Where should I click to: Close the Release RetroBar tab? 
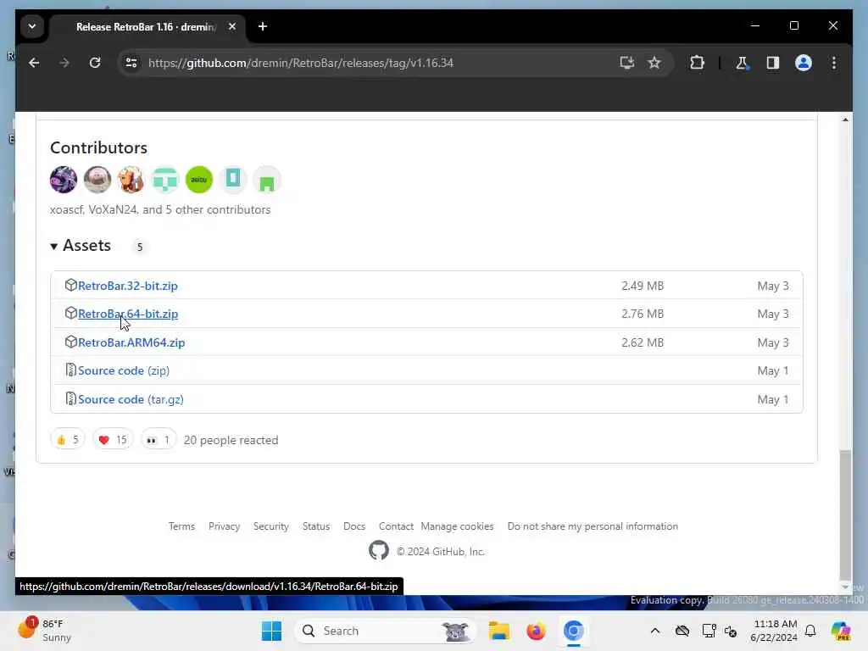(x=232, y=26)
